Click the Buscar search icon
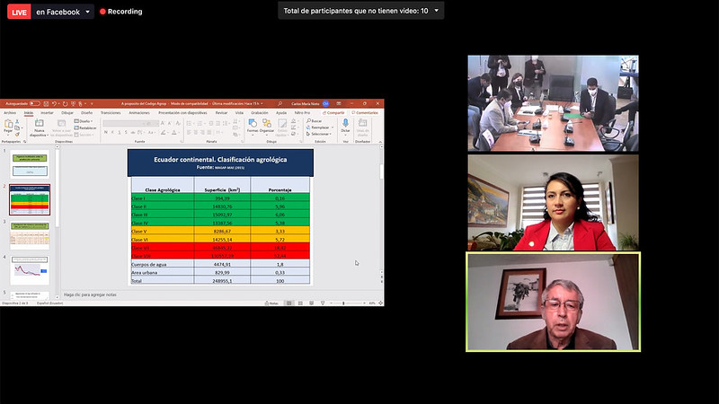The height and width of the screenshot is (404, 719). [x=312, y=119]
